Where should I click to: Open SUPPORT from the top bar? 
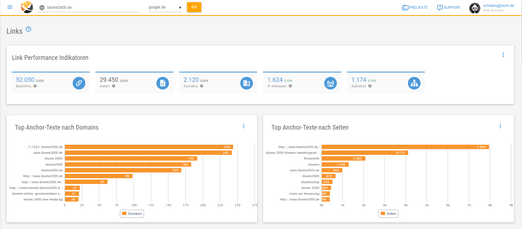[x=449, y=7]
